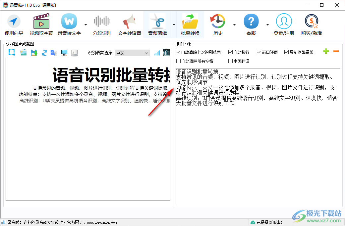345x226 pixels.
Task: Open 客服 customer service help
Action: coord(251,24)
